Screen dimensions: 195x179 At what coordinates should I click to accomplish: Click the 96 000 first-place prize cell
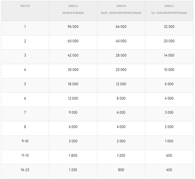point(73,27)
